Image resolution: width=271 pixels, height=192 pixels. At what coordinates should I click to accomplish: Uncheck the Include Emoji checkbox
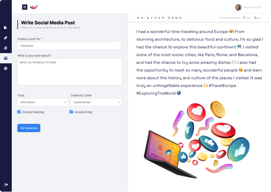[71, 112]
